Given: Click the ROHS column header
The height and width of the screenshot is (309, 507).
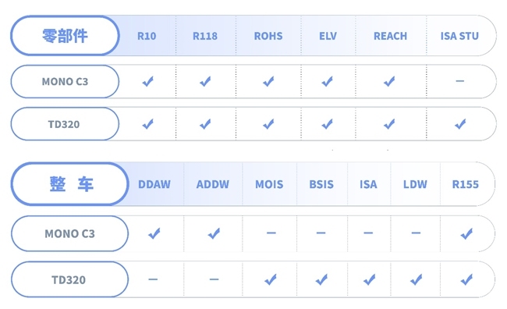Looking at the screenshot, I should pyautogui.click(x=268, y=36).
